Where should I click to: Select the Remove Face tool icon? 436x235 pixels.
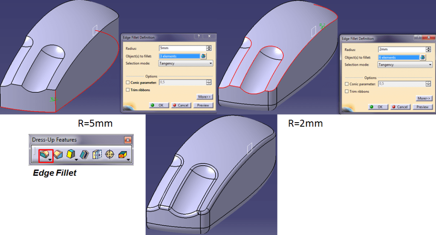[x=123, y=155]
